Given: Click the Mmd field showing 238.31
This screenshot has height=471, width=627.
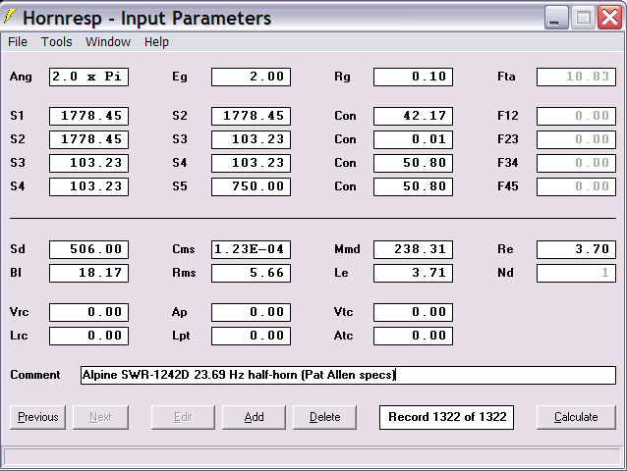Looking at the screenshot, I should point(413,249).
